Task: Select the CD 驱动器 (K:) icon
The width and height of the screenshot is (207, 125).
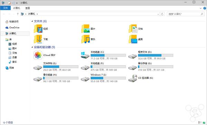Action: pos(133,78)
